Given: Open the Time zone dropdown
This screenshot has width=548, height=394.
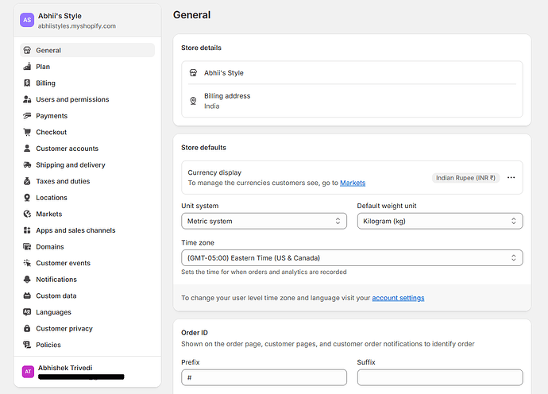Looking at the screenshot, I should coord(352,258).
